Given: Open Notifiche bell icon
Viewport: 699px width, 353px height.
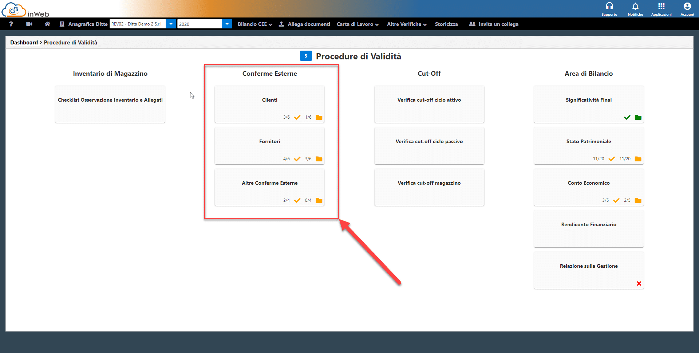Looking at the screenshot, I should (635, 9).
